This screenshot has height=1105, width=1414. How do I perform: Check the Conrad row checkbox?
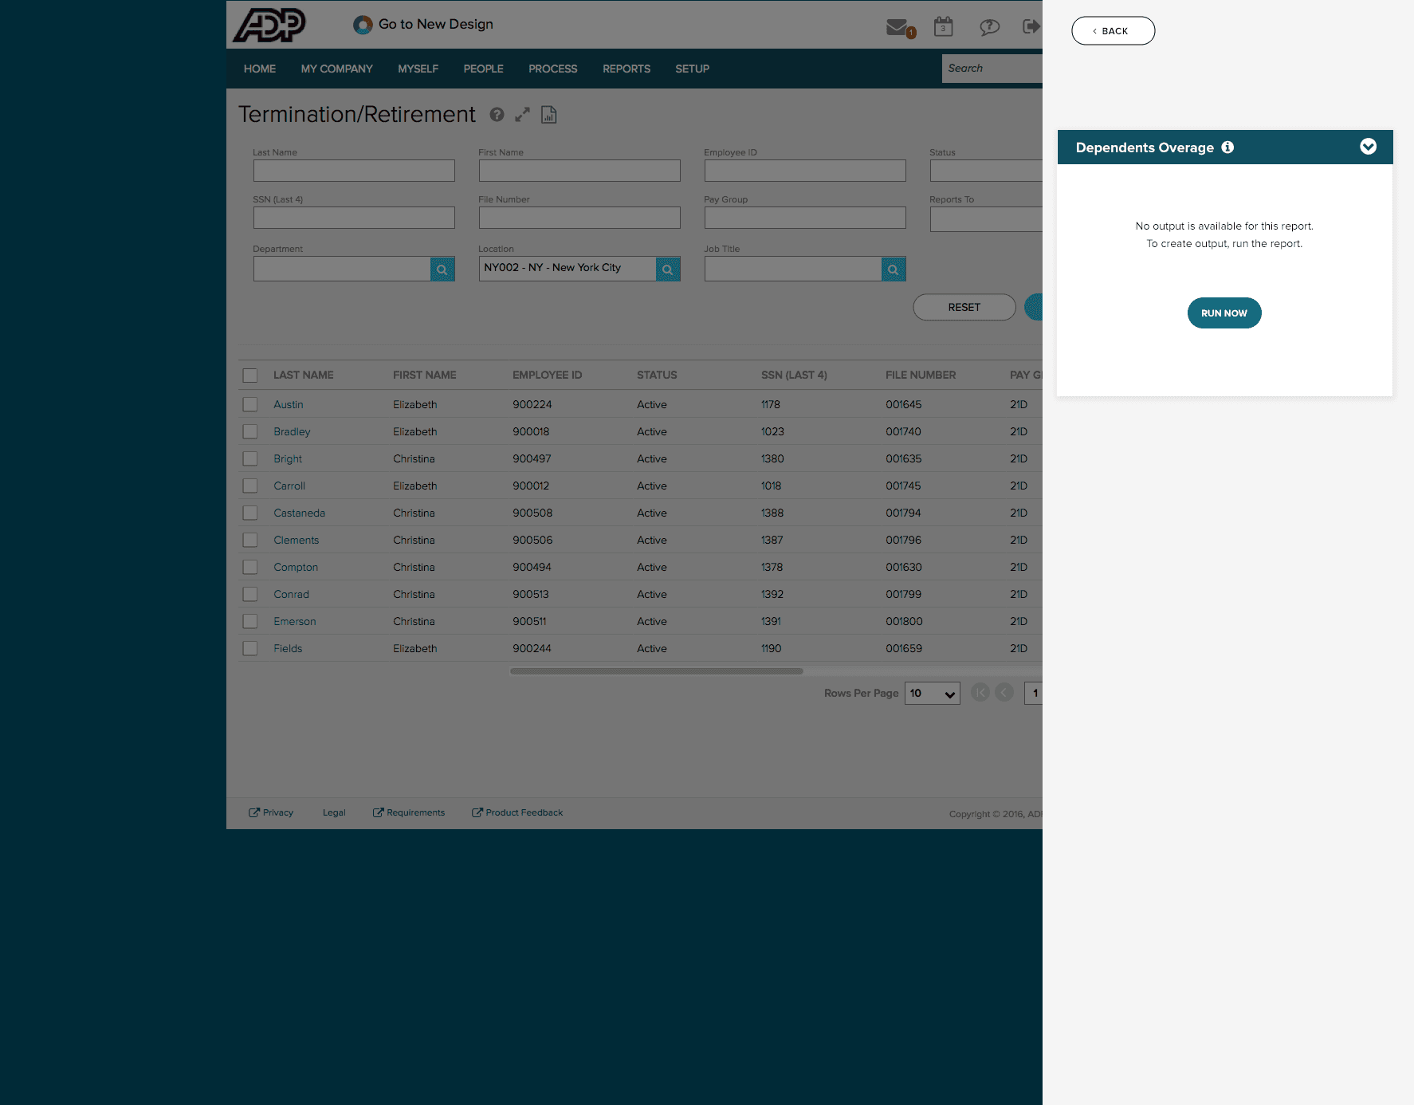[250, 594]
